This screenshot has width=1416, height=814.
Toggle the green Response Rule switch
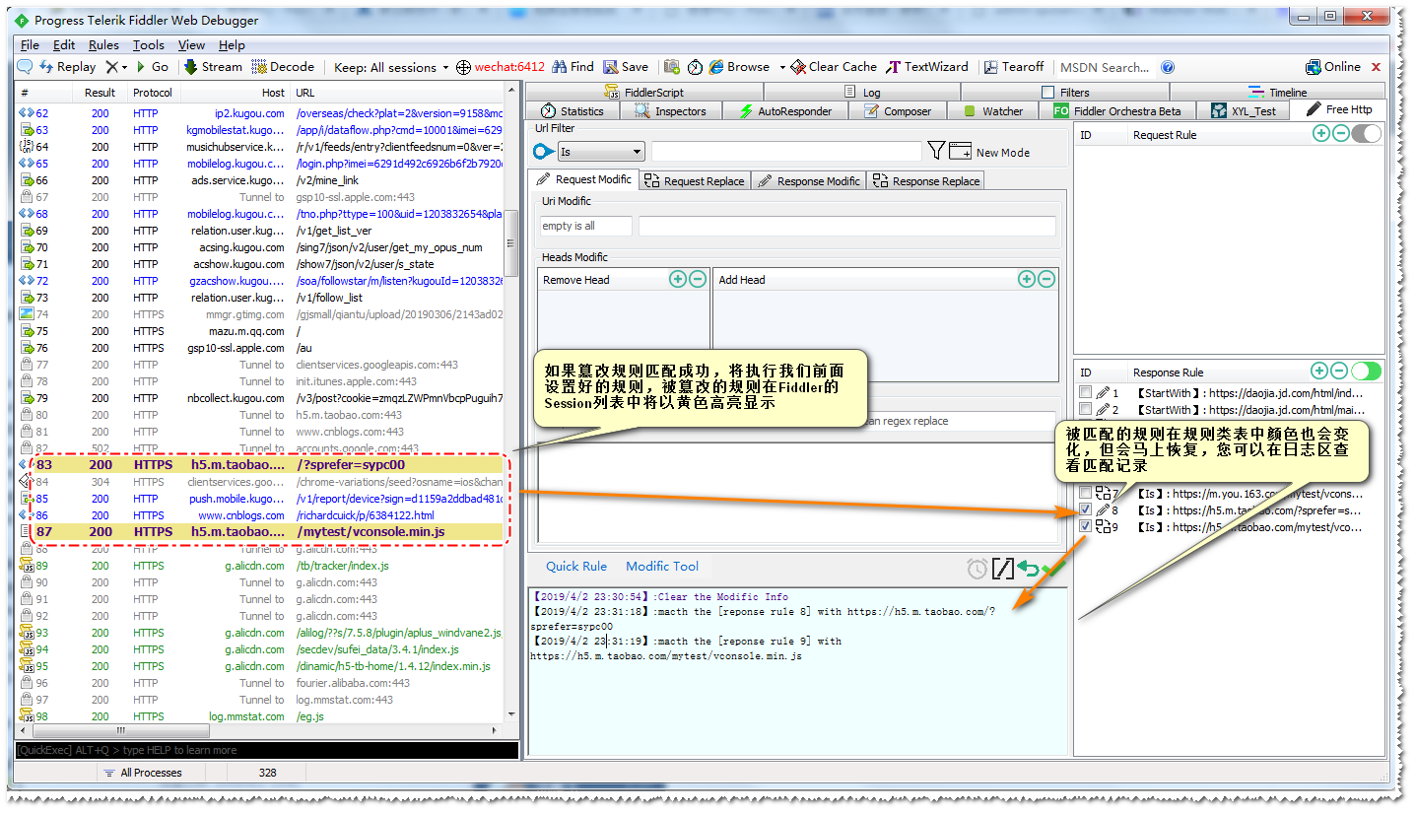pyautogui.click(x=1367, y=371)
